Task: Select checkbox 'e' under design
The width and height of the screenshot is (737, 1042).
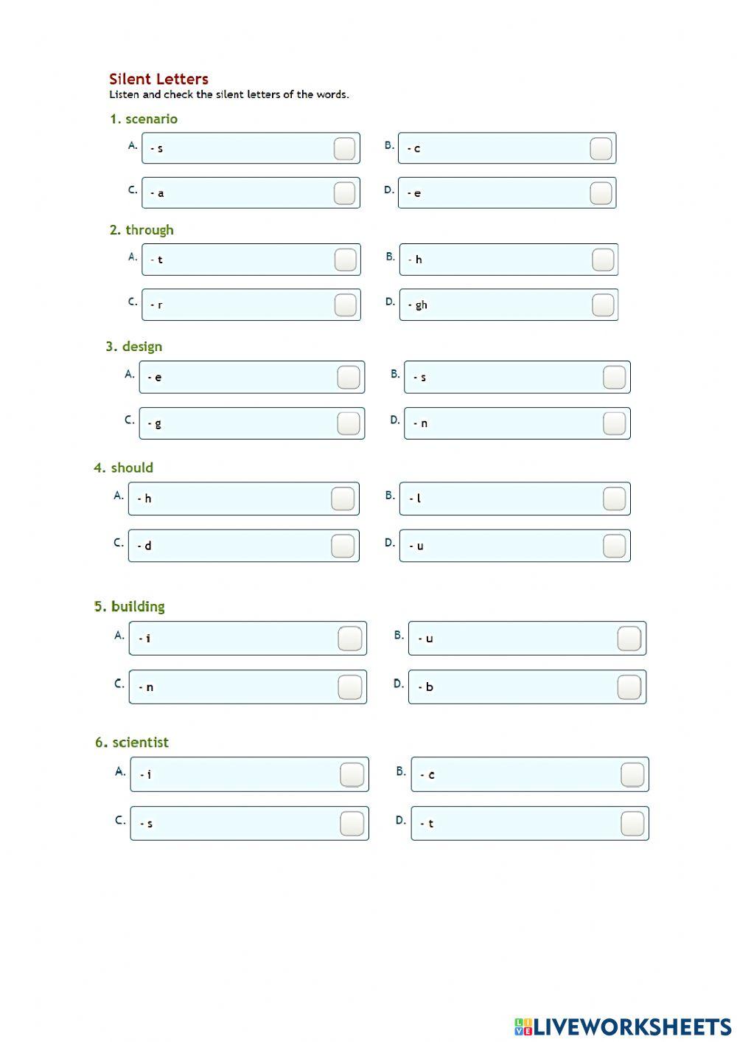Action: [x=349, y=377]
